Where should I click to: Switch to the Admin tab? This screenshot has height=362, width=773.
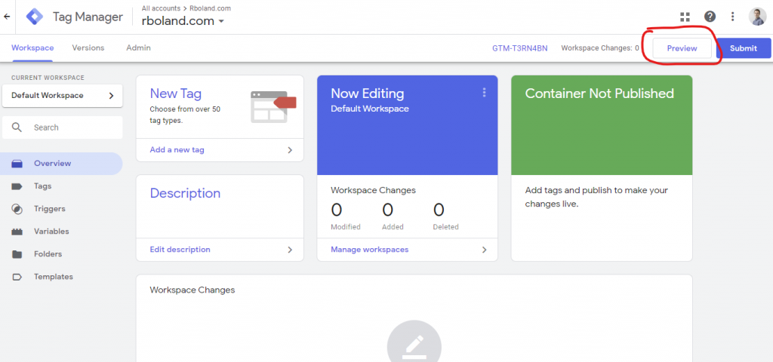[138, 48]
